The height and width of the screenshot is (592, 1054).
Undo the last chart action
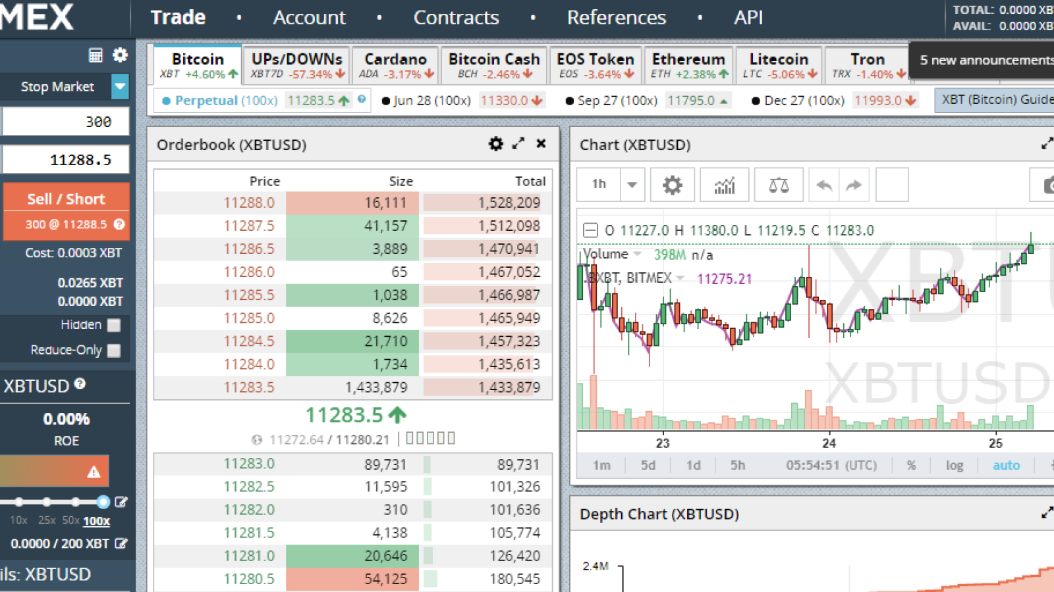824,185
